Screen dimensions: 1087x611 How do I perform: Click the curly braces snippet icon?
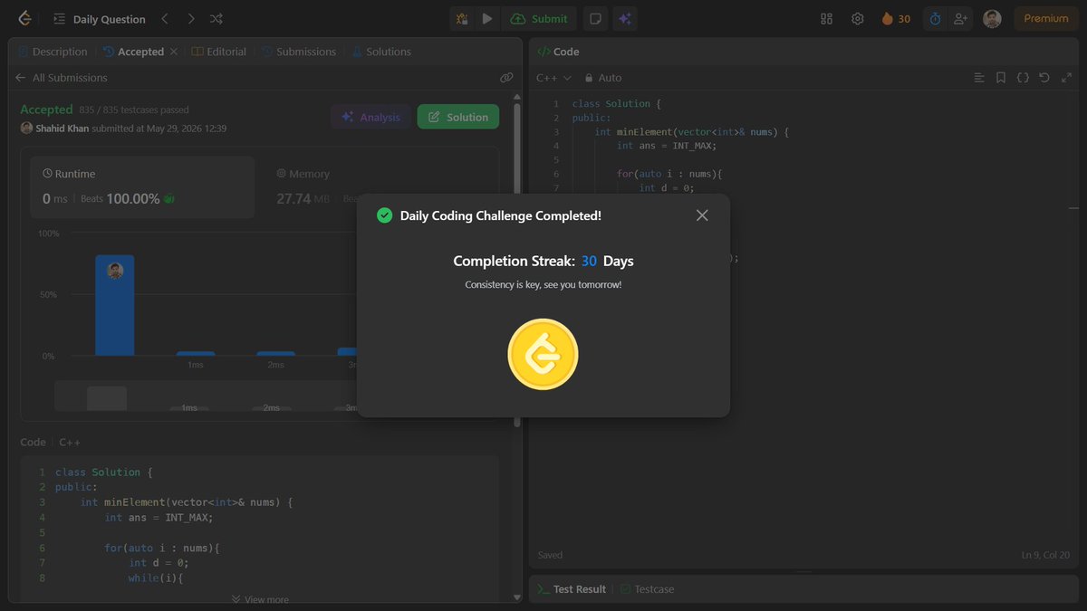(1023, 78)
